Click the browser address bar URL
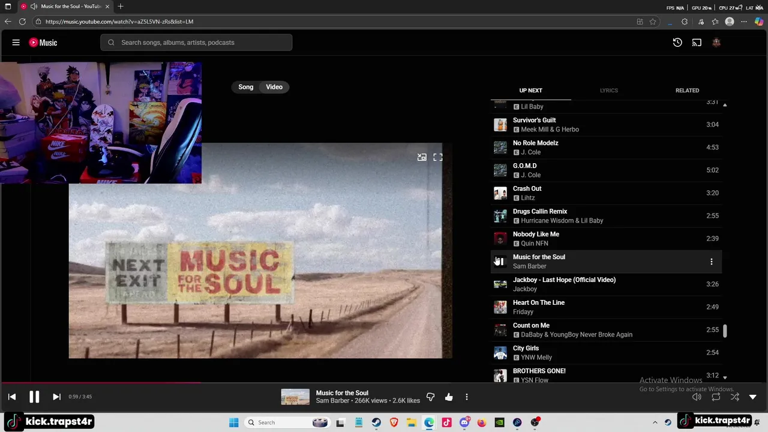Screen dimensions: 768x432 click(x=119, y=22)
